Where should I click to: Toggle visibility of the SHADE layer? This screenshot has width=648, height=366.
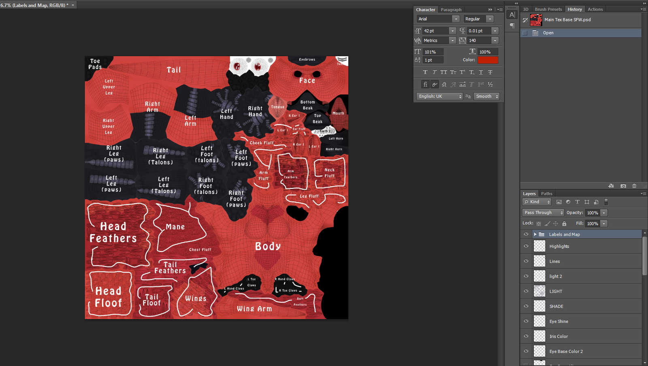pyautogui.click(x=526, y=306)
